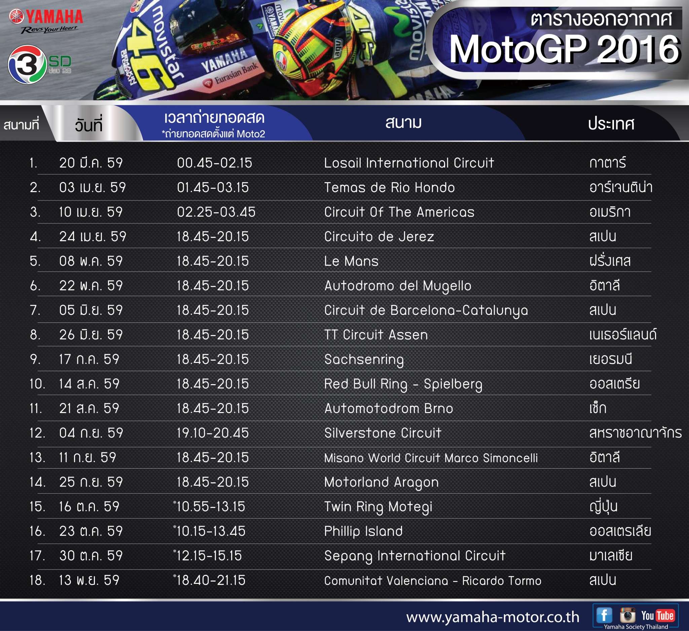The height and width of the screenshot is (631, 689).
Task: Click date 20 มี.ค. 59
Action: pos(91,163)
